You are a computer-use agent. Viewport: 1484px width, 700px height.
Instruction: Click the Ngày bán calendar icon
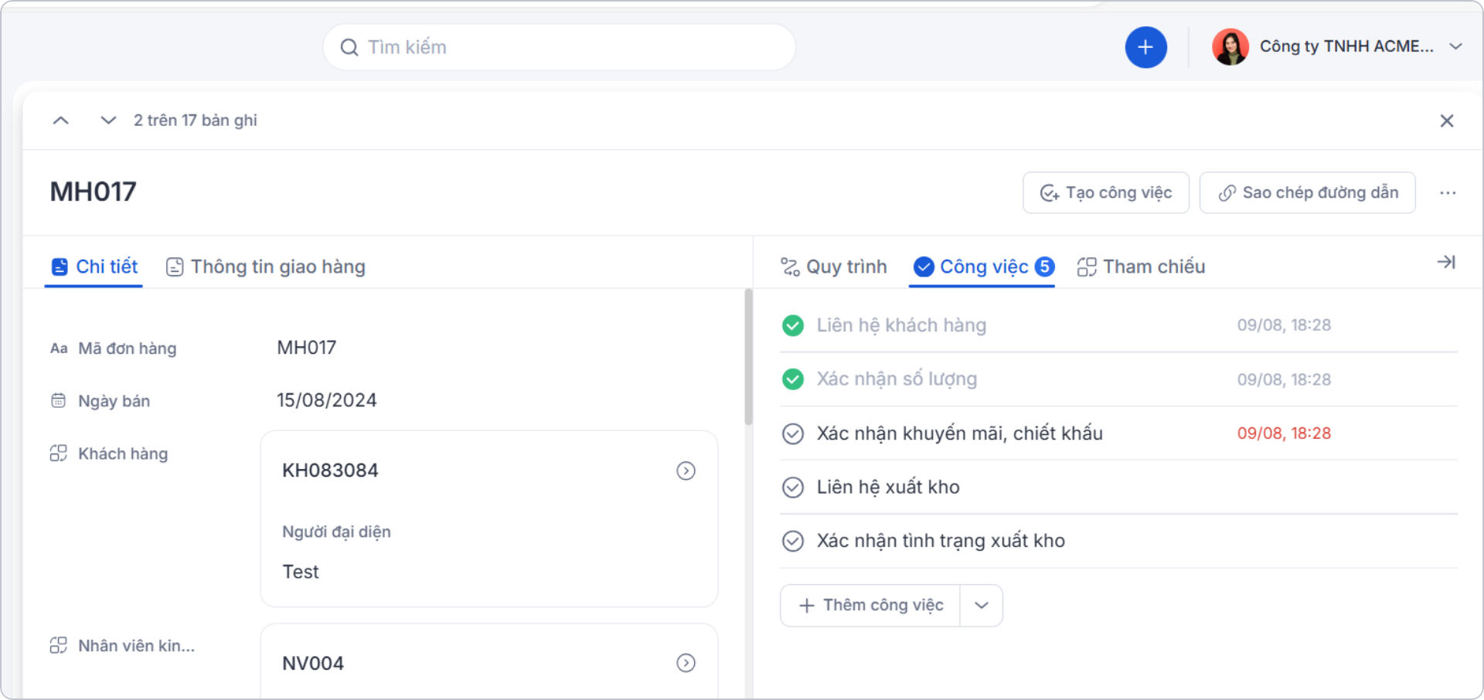coord(59,400)
